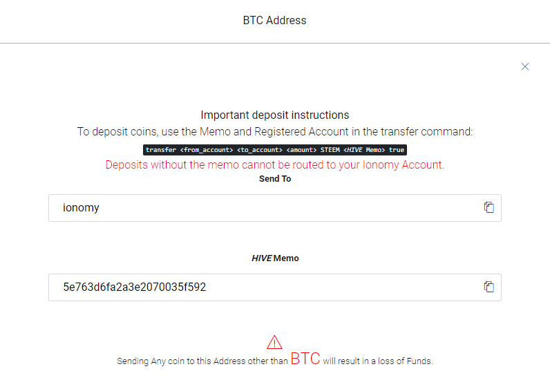Click the red Deposits without the memo warning
This screenshot has width=550, height=380.
[275, 164]
